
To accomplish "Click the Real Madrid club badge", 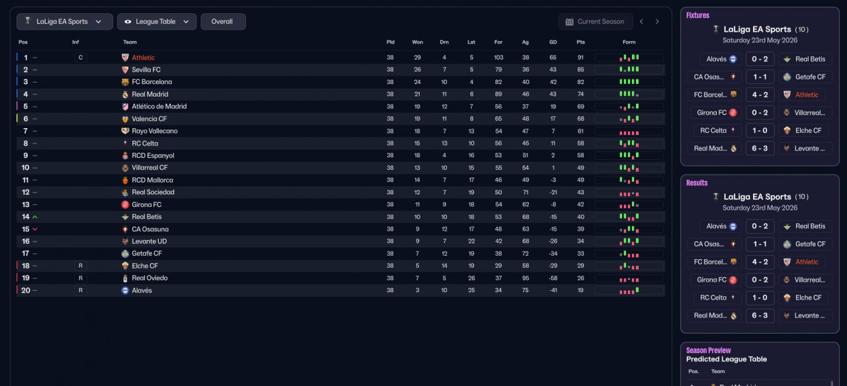I will click(125, 95).
